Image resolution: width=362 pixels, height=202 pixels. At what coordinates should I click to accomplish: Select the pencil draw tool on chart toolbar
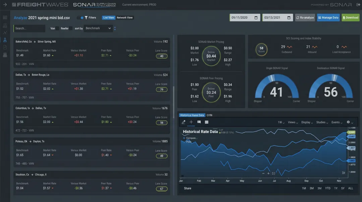point(184,122)
